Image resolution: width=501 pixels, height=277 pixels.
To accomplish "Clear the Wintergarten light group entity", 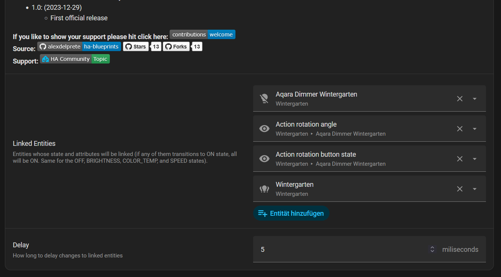I will [x=460, y=189].
